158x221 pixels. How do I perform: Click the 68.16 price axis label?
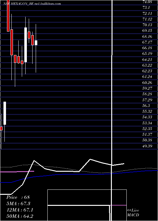click(x=148, y=36)
